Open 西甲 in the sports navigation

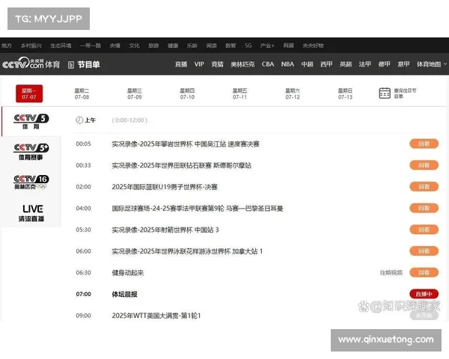pyautogui.click(x=326, y=64)
